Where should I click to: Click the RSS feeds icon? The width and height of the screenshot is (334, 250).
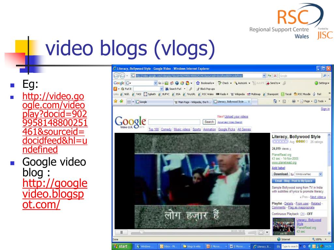click(x=284, y=102)
